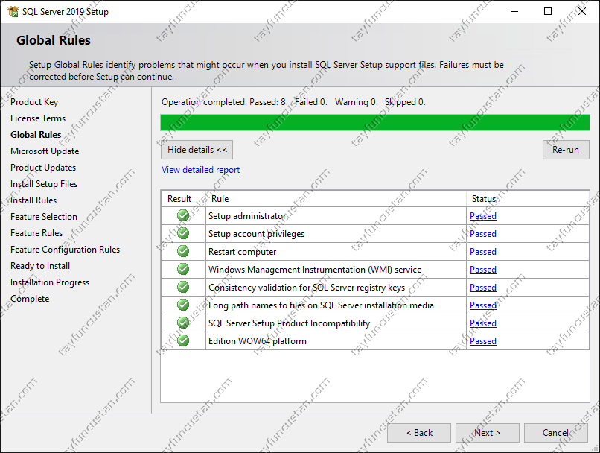Collapse the rules list with Hide details

(x=197, y=150)
